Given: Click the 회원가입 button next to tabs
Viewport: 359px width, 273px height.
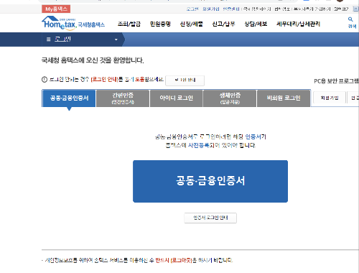Looking at the screenshot, I should [x=330, y=98].
